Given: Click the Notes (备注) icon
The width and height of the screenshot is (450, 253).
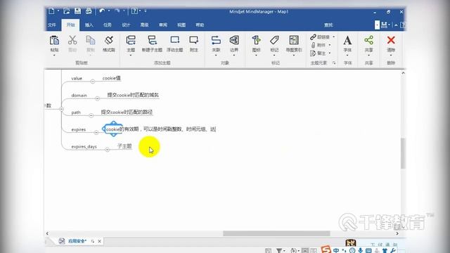Looking at the screenshot, I should 313,53.
